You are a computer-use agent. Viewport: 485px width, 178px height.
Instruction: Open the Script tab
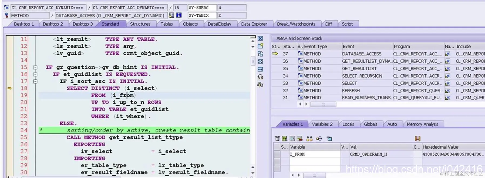click(347, 24)
